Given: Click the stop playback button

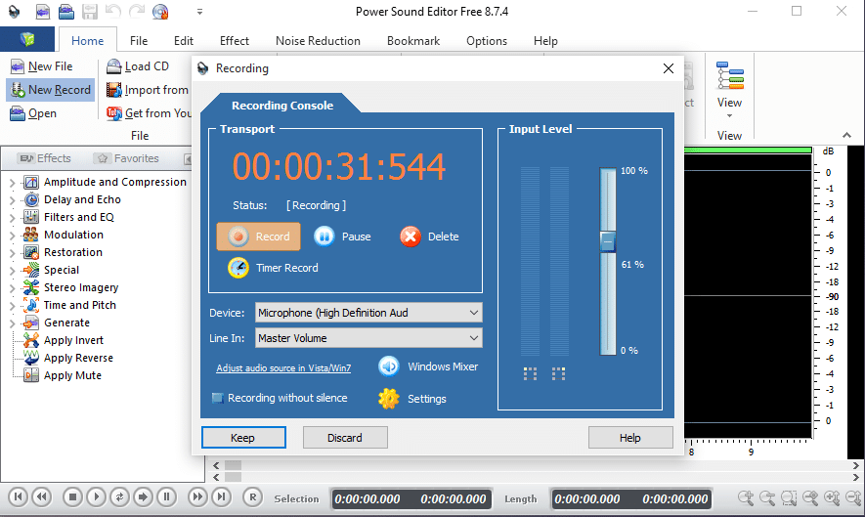Looking at the screenshot, I should 72,497.
